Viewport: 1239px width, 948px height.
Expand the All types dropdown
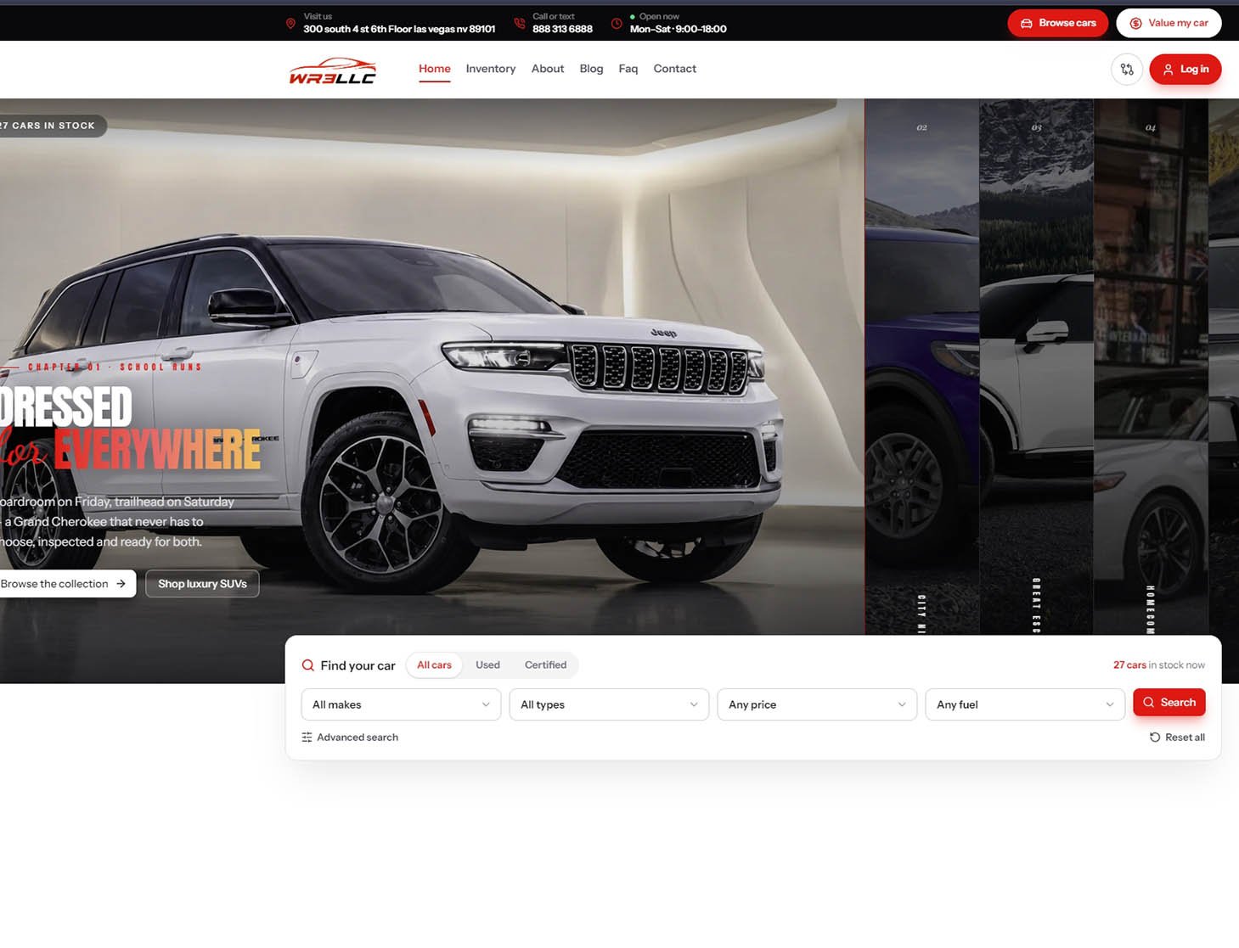[x=609, y=704]
